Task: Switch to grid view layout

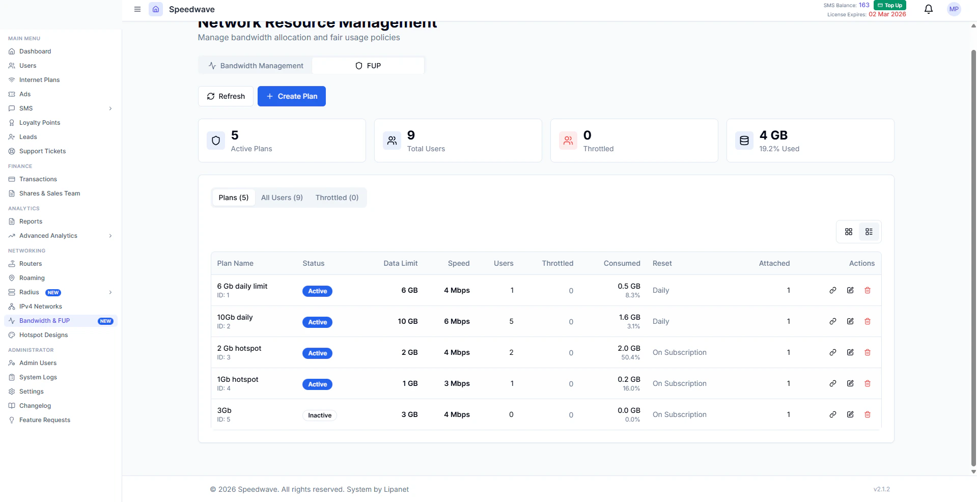Action: [x=849, y=232]
